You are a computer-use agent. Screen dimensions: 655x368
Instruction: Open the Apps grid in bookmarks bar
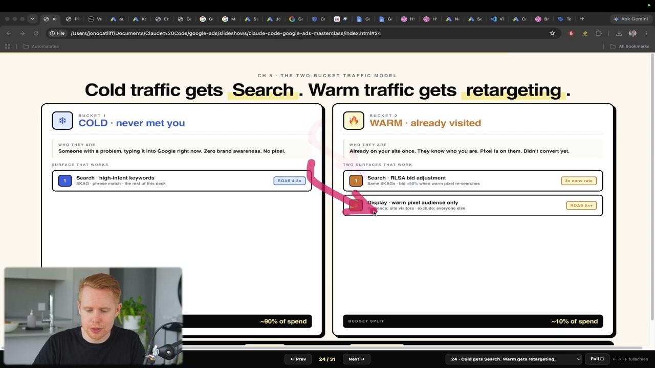8,47
